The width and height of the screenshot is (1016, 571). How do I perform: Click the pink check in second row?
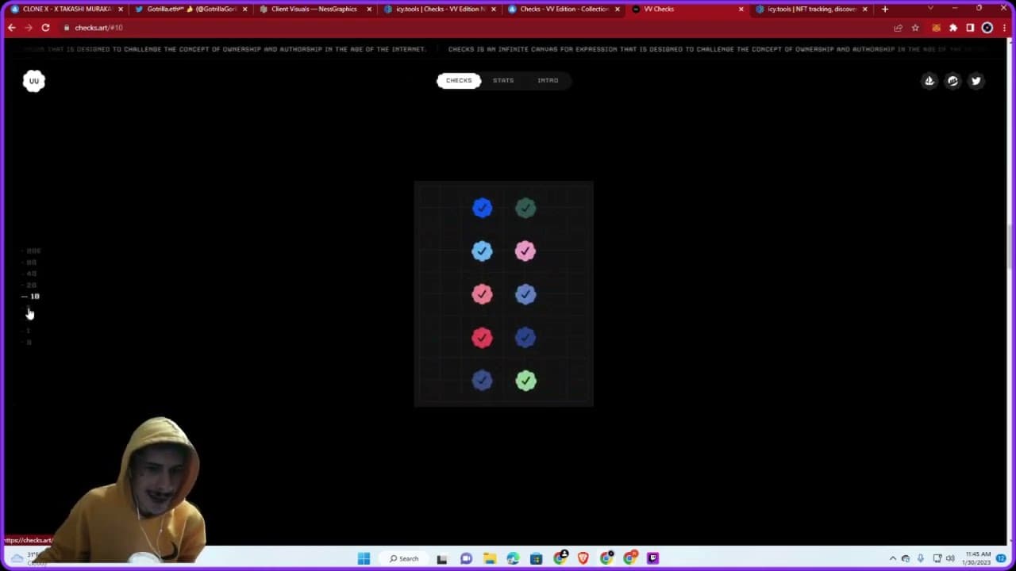pos(525,251)
